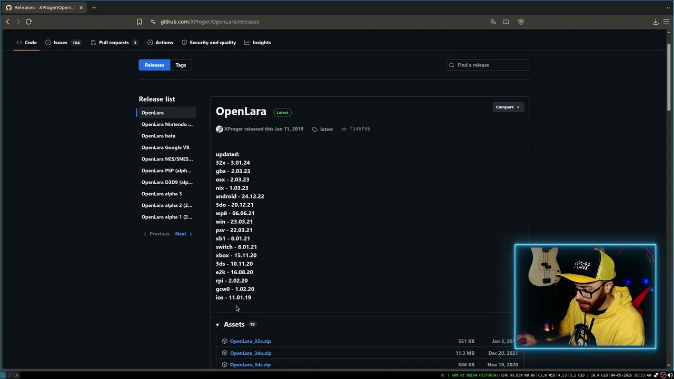Open Security and quality tab
The image size is (674, 379).
tap(209, 43)
